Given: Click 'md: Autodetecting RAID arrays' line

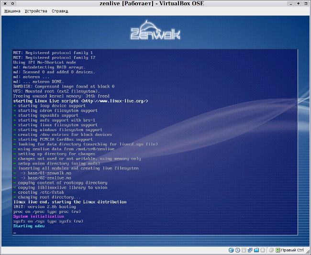Looking at the screenshot, I should pos(49,67).
